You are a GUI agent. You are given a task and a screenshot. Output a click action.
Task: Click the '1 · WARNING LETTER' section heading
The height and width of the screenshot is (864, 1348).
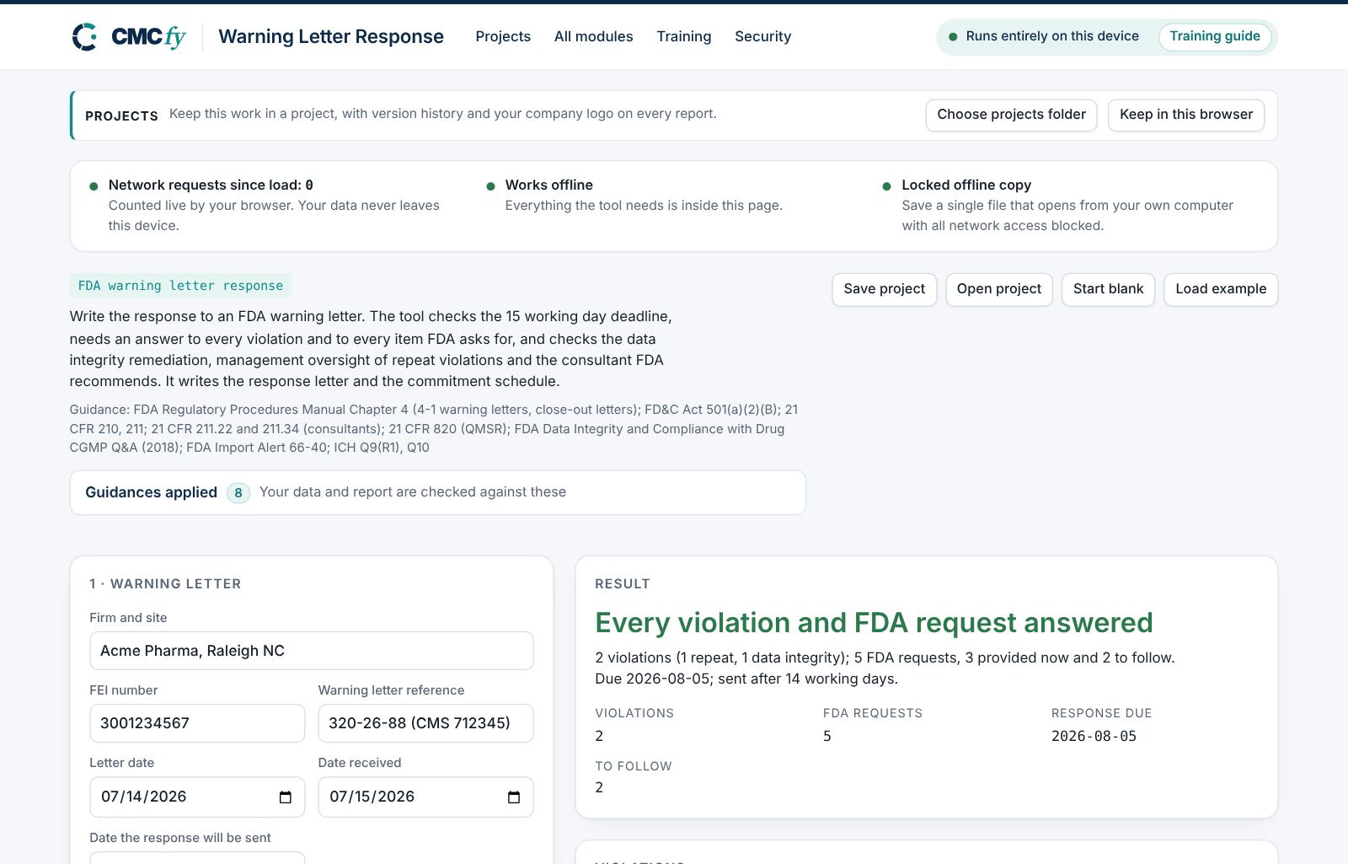point(165,584)
